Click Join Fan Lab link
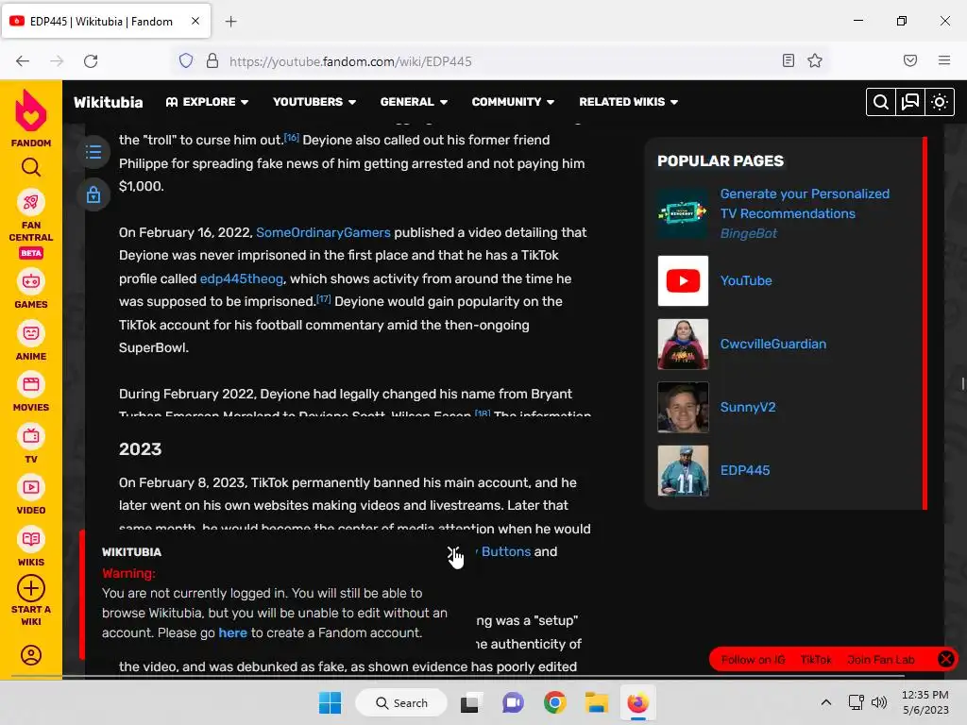967x725 pixels. [x=881, y=660]
